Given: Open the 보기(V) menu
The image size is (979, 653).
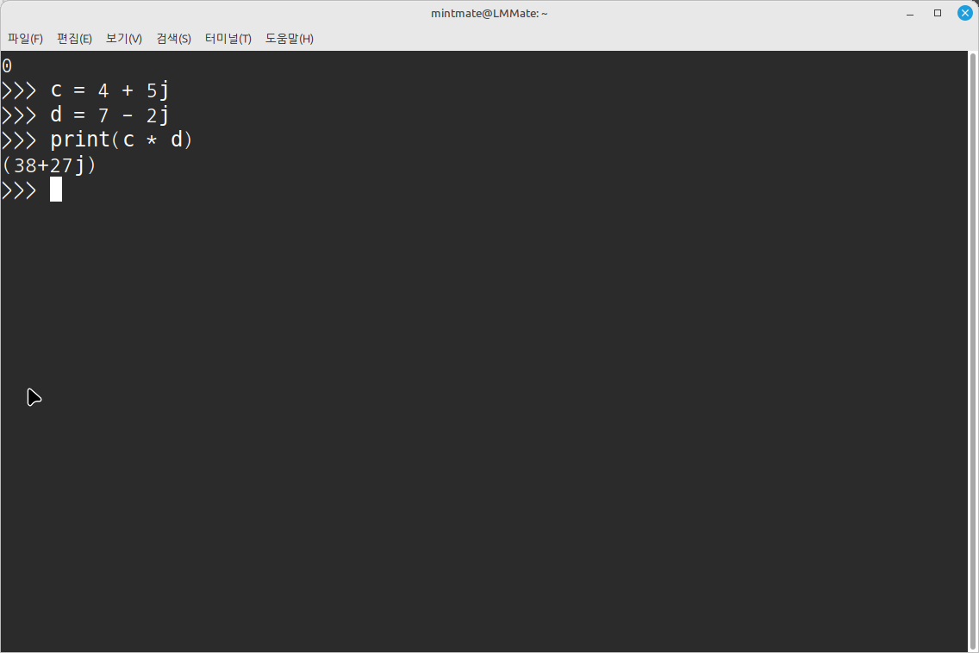Looking at the screenshot, I should pos(123,39).
